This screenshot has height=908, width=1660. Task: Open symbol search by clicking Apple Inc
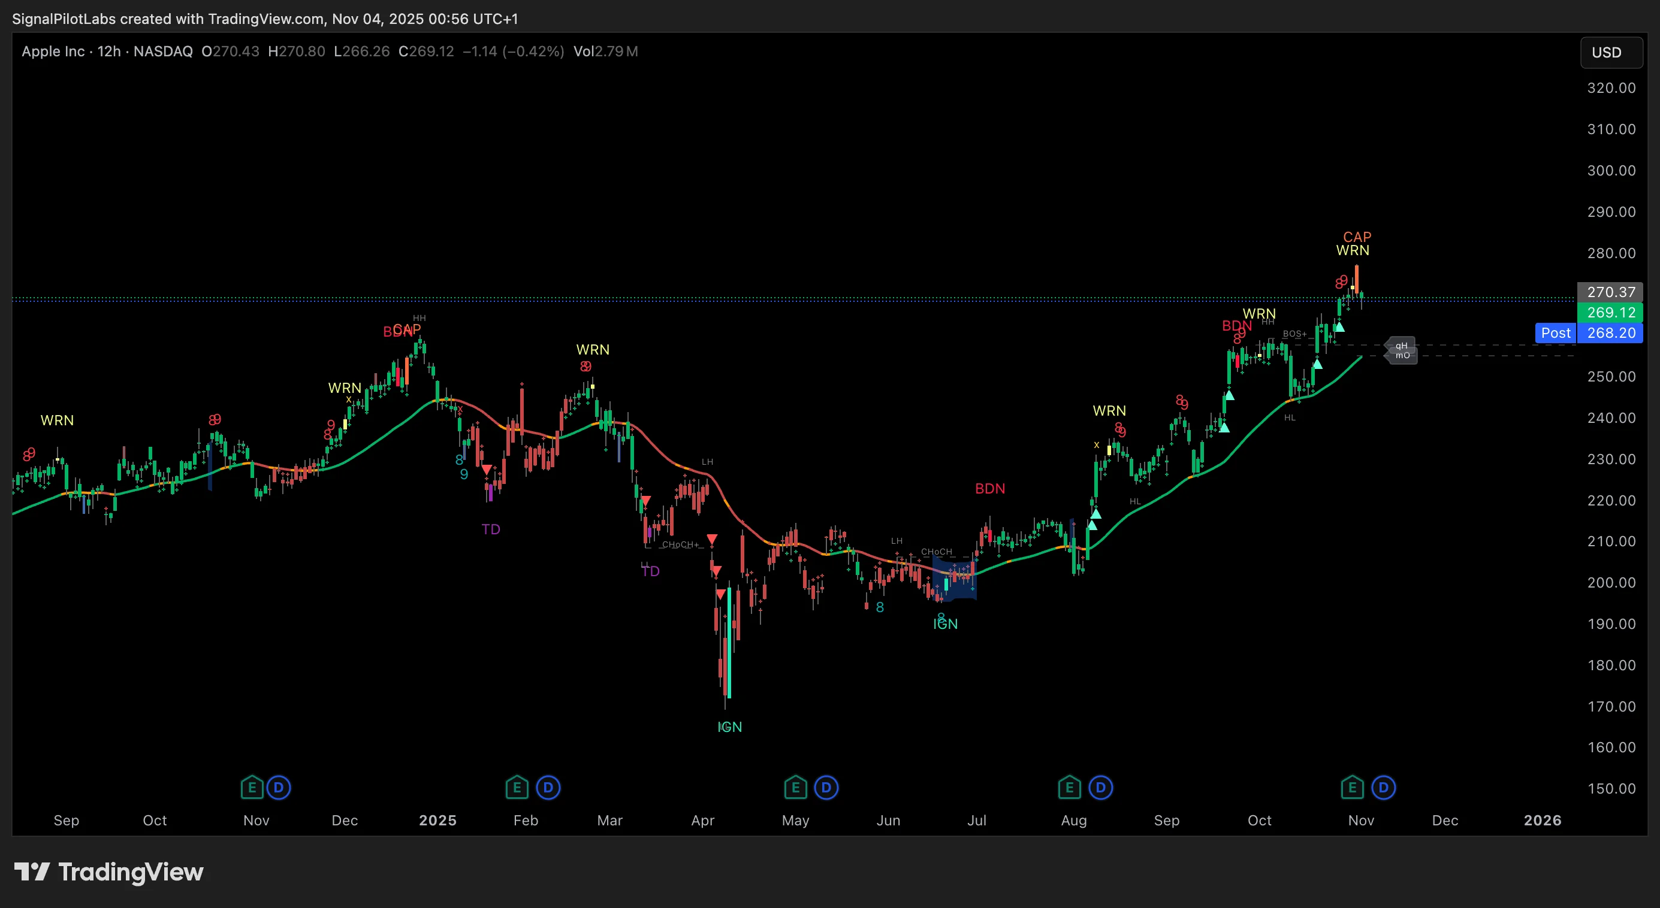point(53,52)
